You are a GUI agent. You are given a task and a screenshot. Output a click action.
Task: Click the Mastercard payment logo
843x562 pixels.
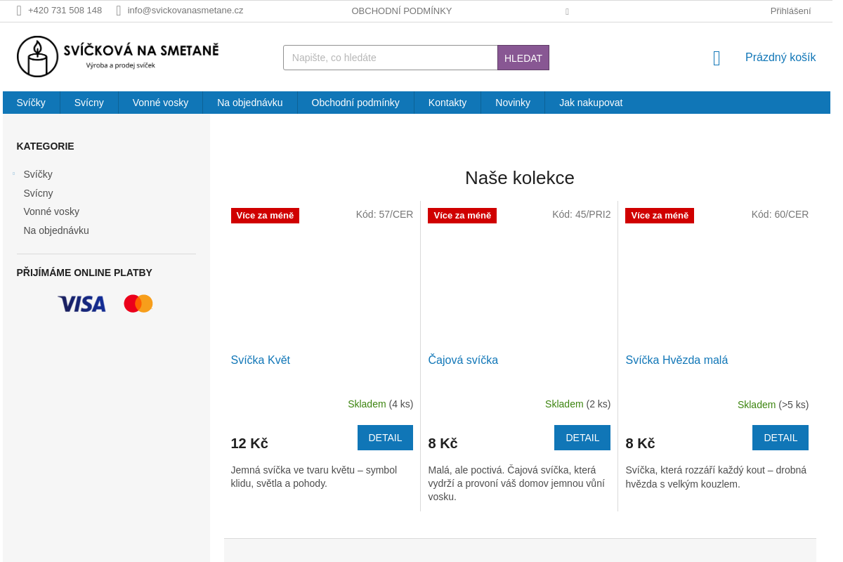(138, 303)
